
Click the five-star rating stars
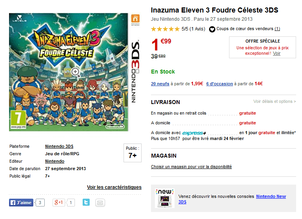[x=165, y=29]
